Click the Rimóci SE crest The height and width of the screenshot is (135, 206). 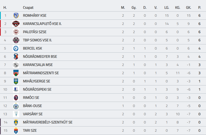[16, 98]
